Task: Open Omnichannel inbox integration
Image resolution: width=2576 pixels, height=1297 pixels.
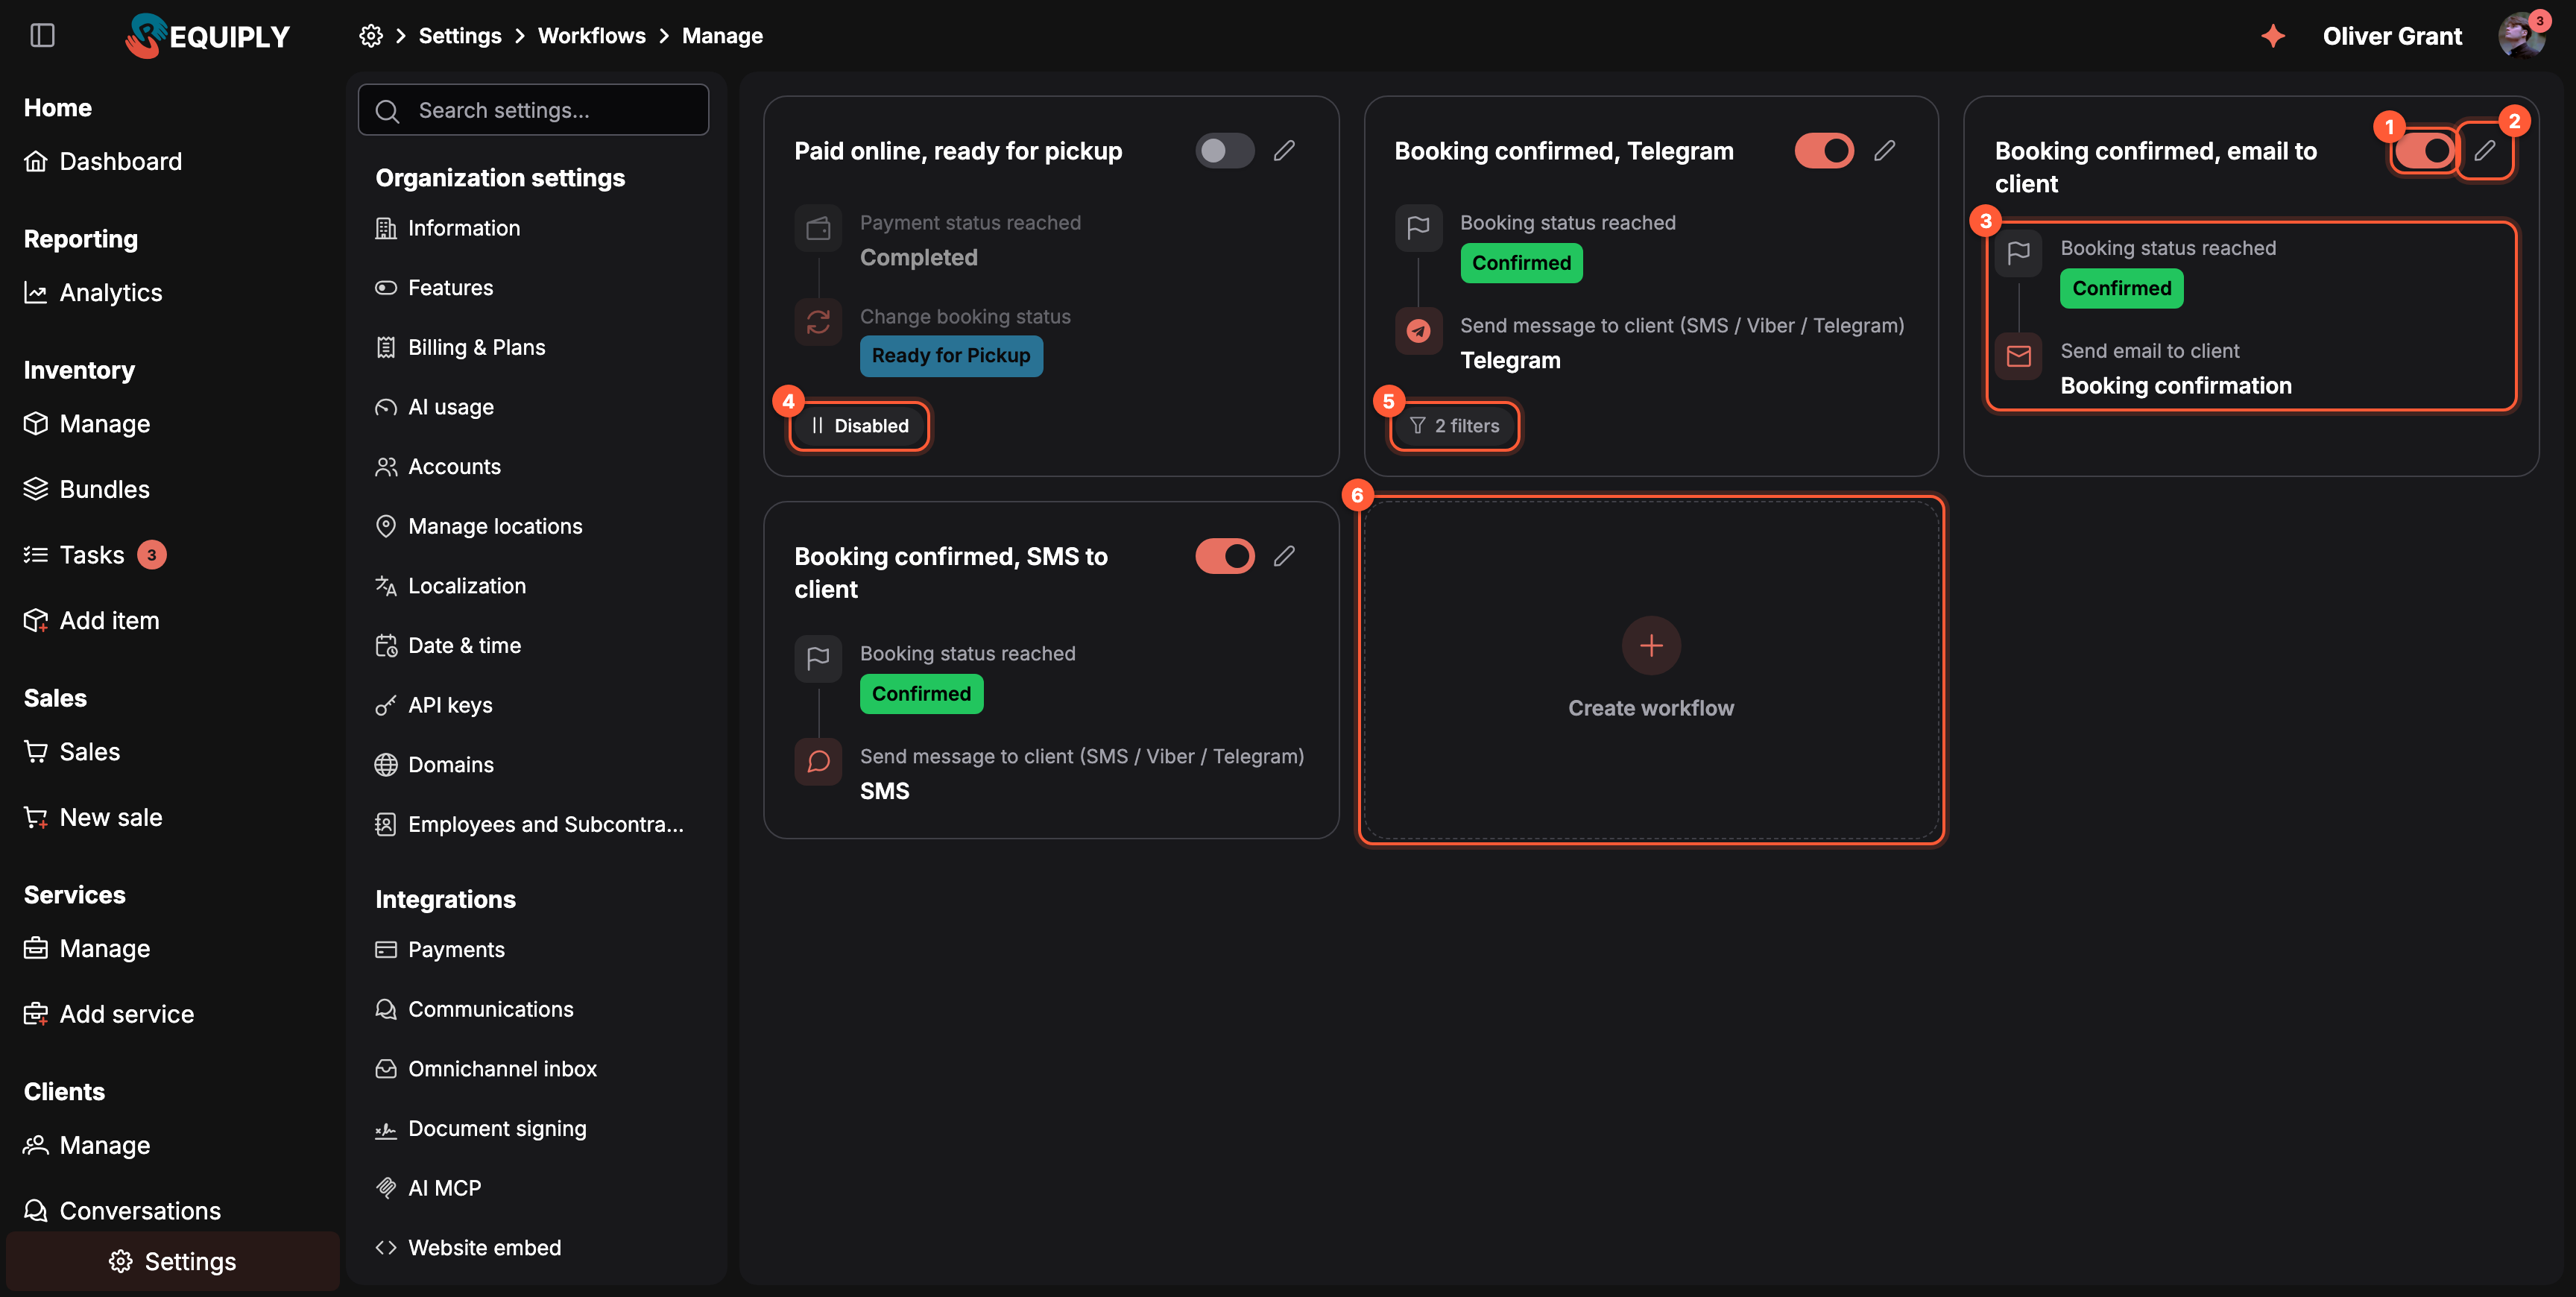Action: pos(486,1069)
